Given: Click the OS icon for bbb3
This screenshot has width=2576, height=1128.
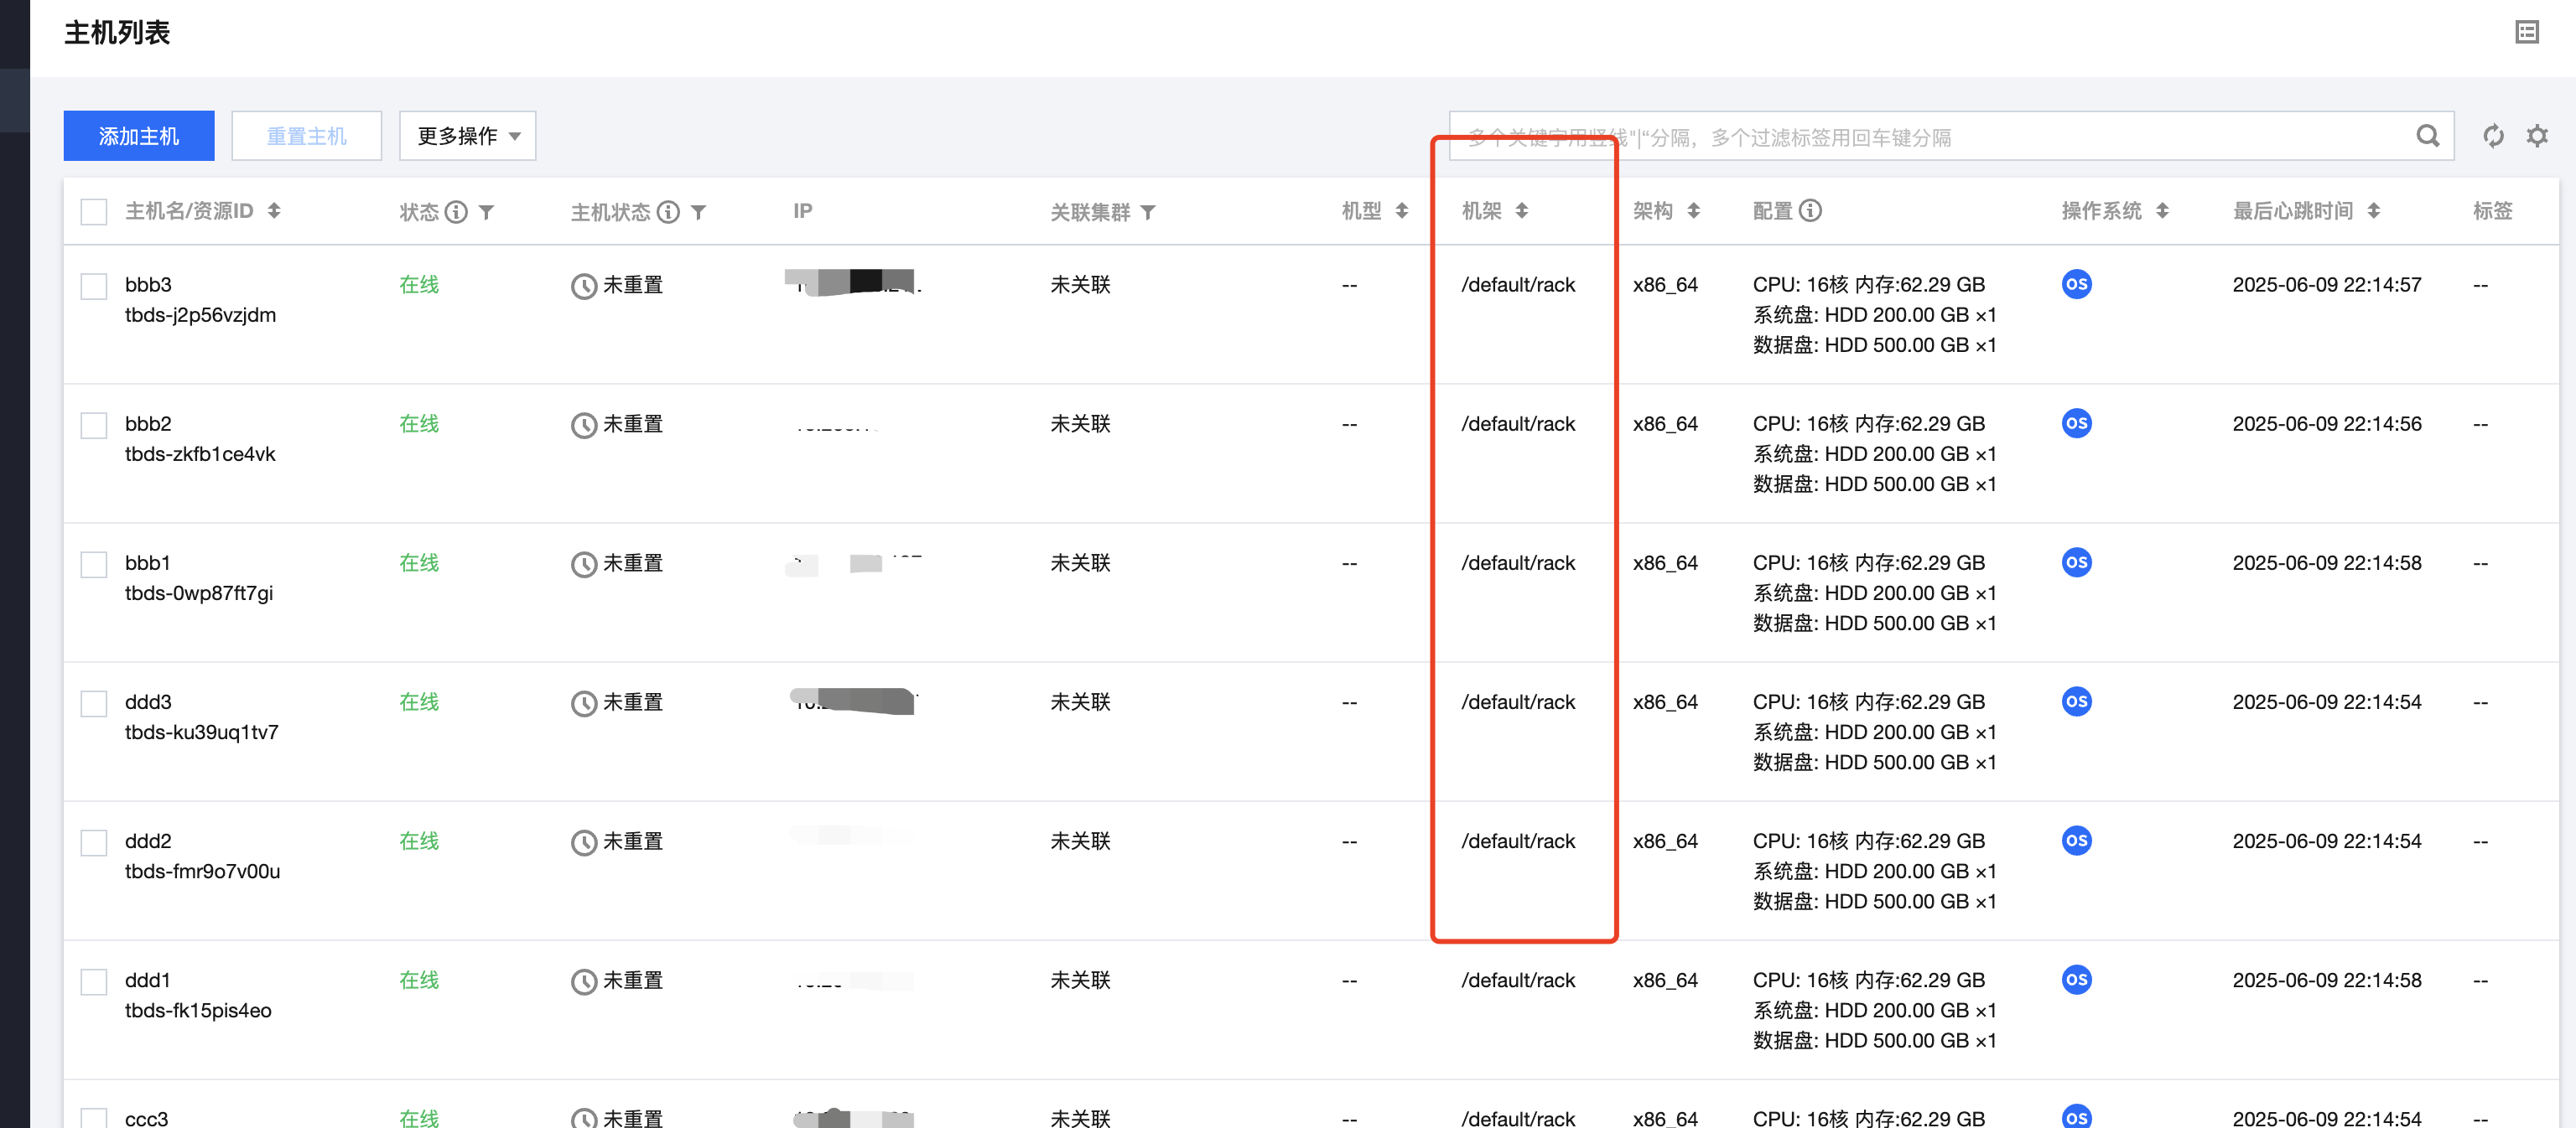Looking at the screenshot, I should (2076, 285).
